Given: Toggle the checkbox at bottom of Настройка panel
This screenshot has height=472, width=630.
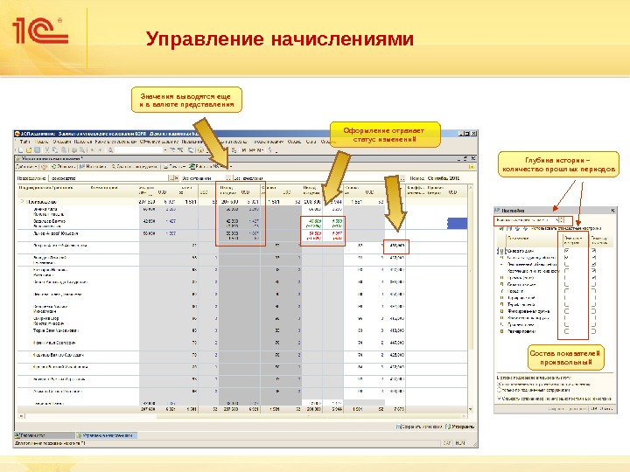Looking at the screenshot, I should [x=500, y=399].
